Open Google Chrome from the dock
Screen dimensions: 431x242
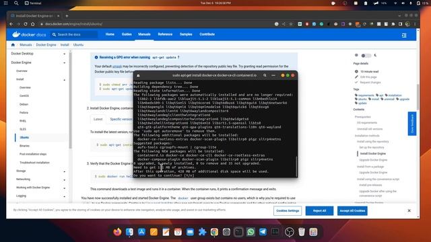pos(214,232)
